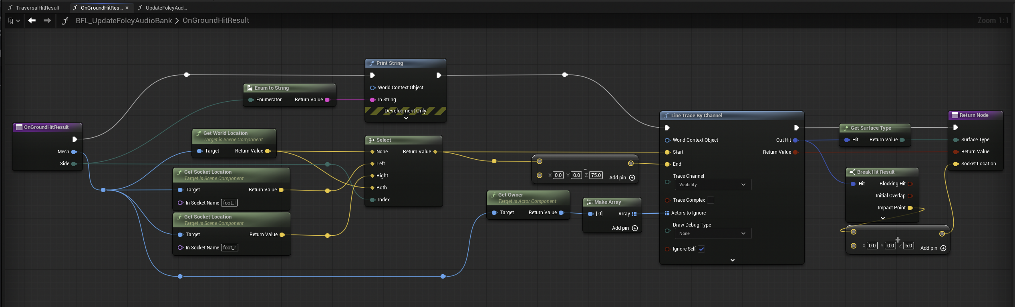
Task: Close the OnGroundHitRes tab
Action: coord(127,8)
